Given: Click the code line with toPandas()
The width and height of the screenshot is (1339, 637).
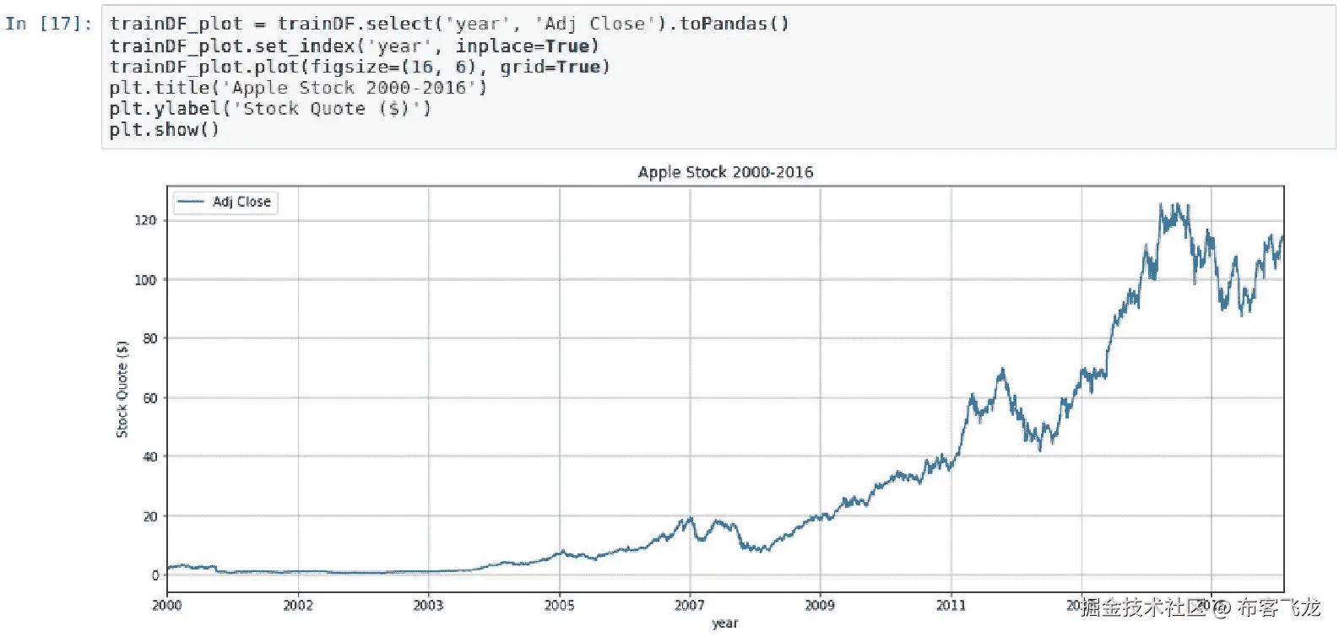Looking at the screenshot, I should pyautogui.click(x=449, y=24).
